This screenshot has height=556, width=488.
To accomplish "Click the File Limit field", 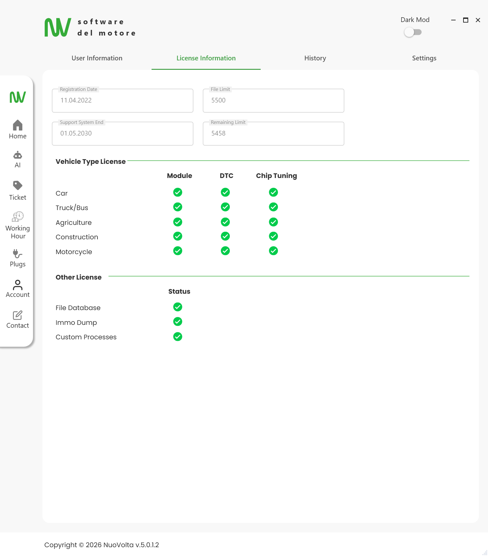I will point(274,101).
